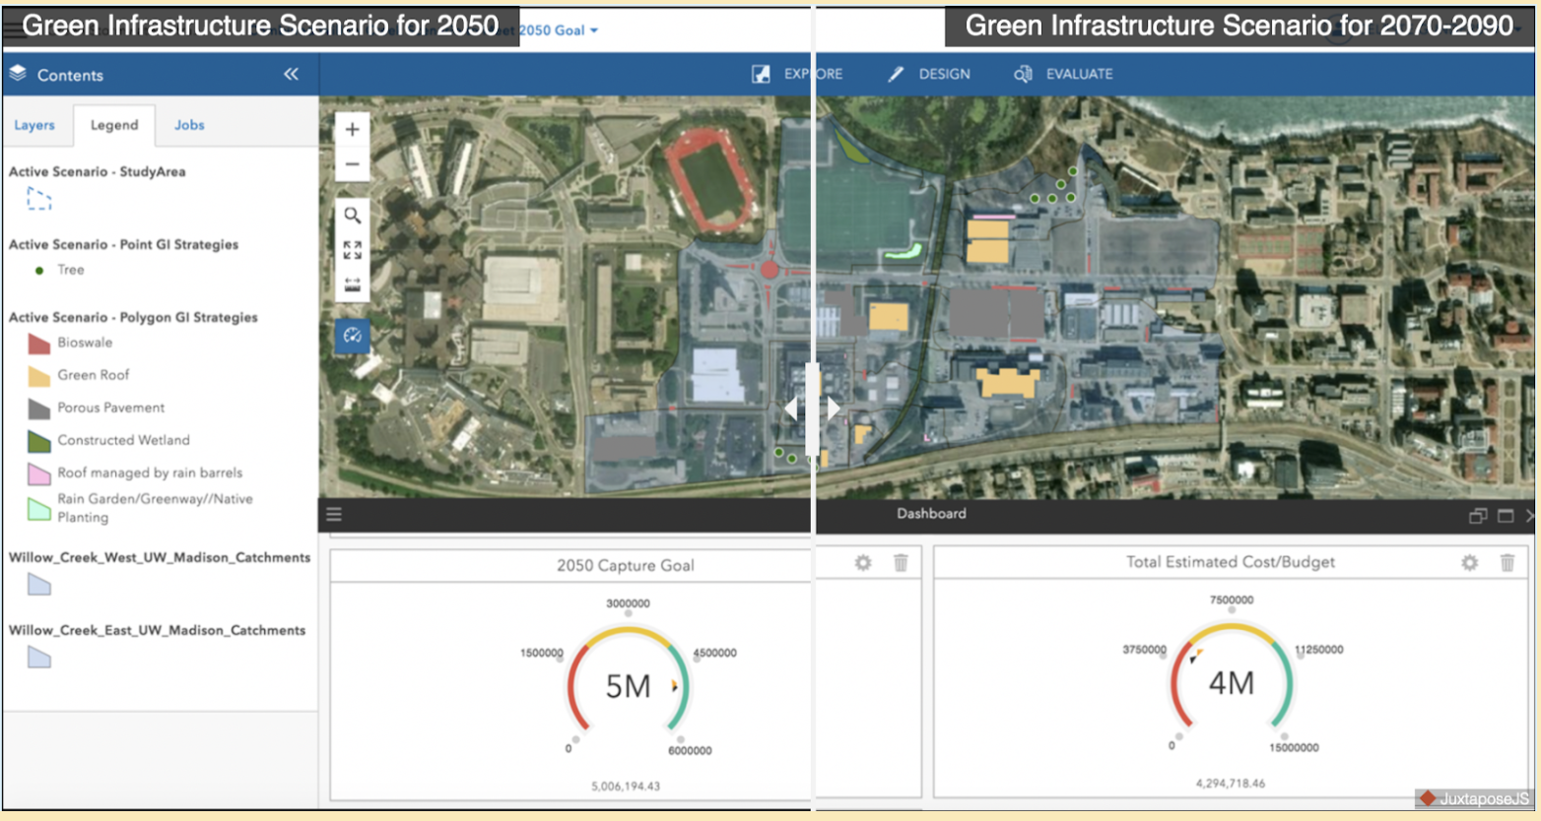Open the Jobs tab

coord(189,125)
